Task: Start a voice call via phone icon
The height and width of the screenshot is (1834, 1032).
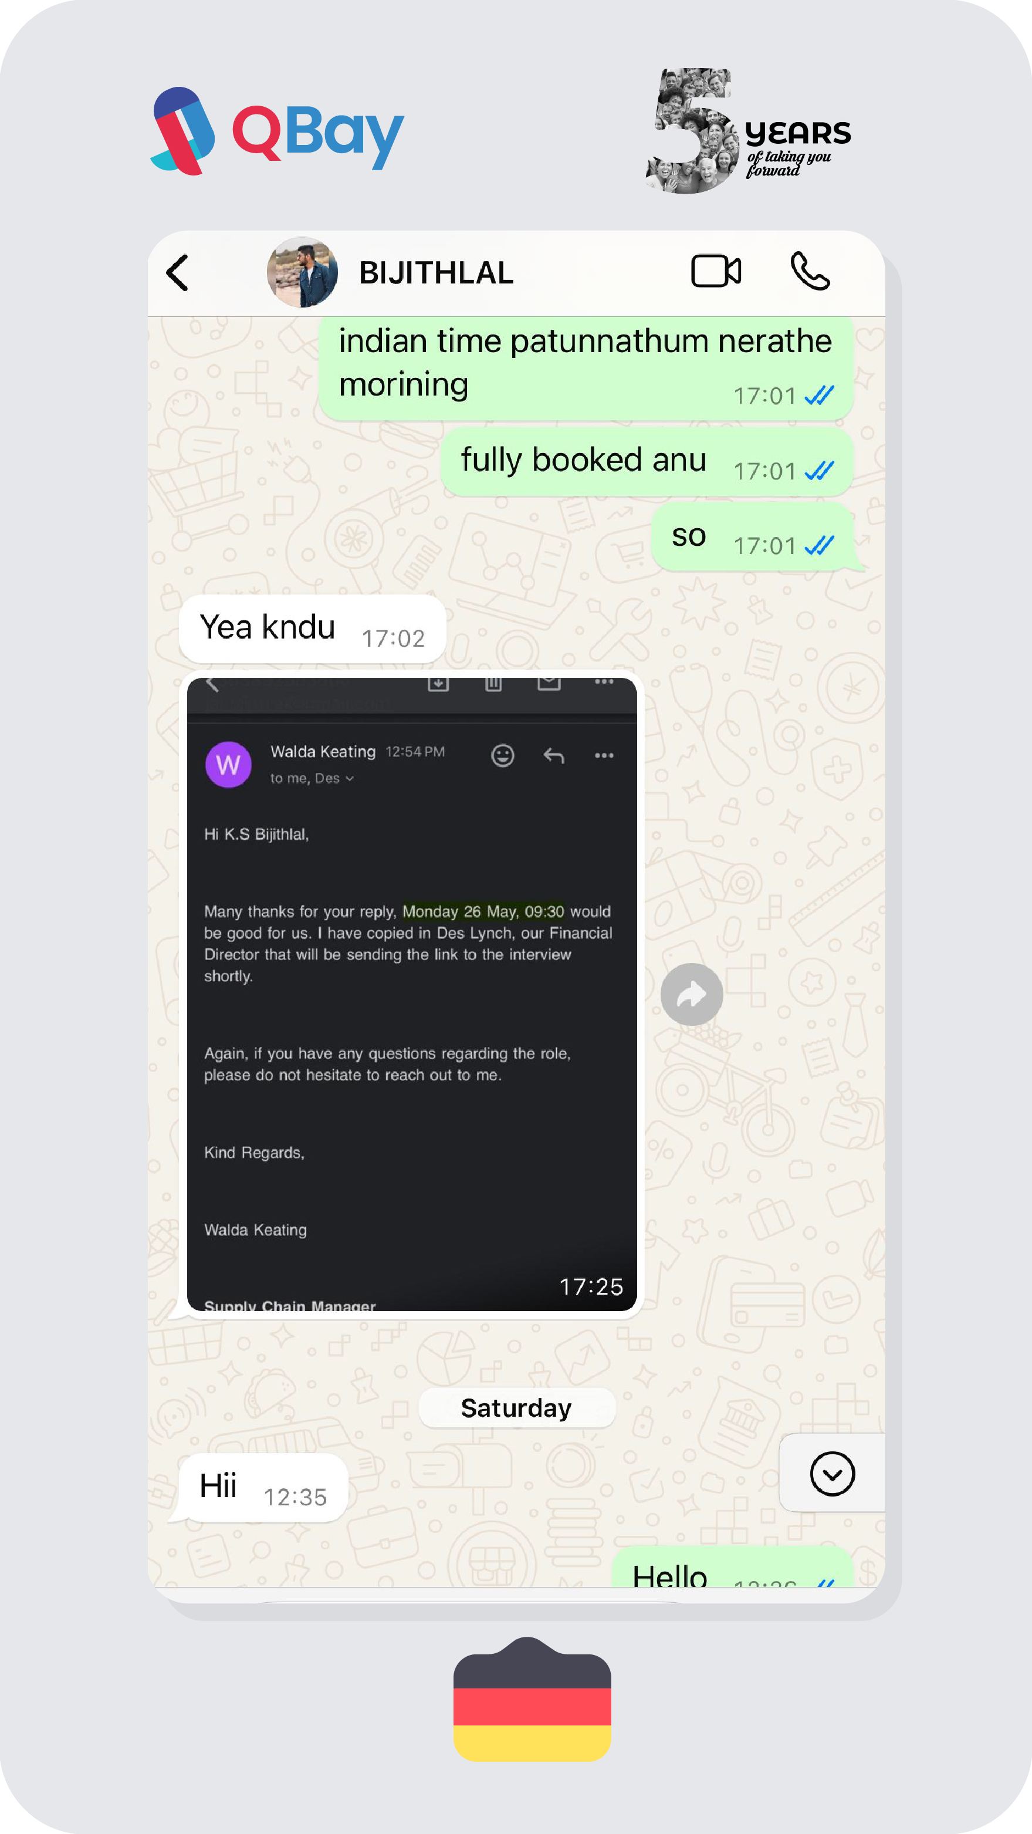Action: click(x=810, y=271)
